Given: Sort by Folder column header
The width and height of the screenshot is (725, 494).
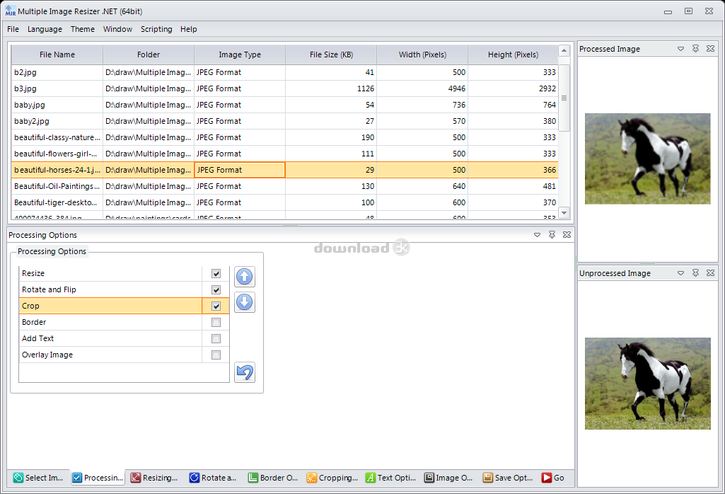Looking at the screenshot, I should point(149,54).
